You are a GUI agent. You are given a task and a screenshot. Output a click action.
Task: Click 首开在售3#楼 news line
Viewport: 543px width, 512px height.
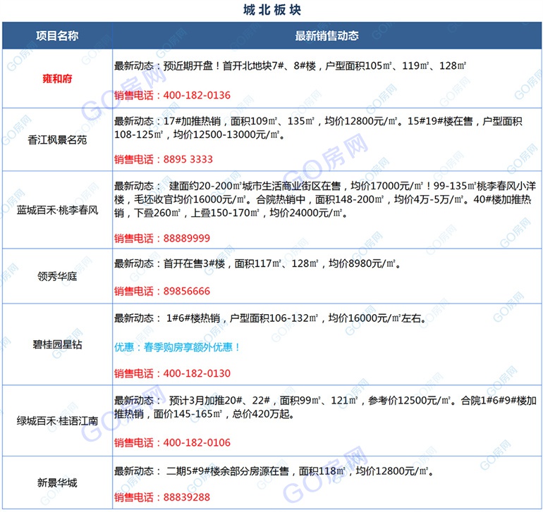[258, 263]
